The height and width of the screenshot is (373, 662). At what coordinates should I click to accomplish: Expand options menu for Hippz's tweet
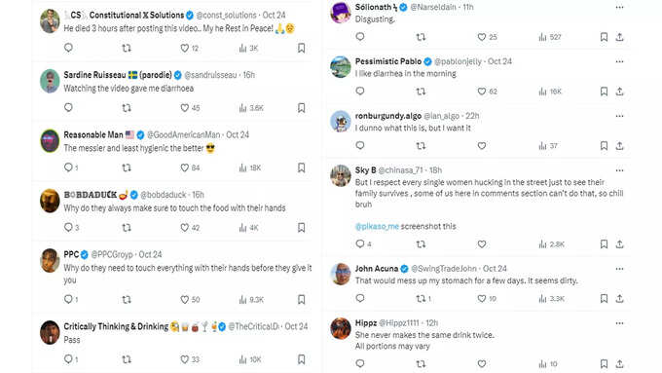(x=619, y=323)
